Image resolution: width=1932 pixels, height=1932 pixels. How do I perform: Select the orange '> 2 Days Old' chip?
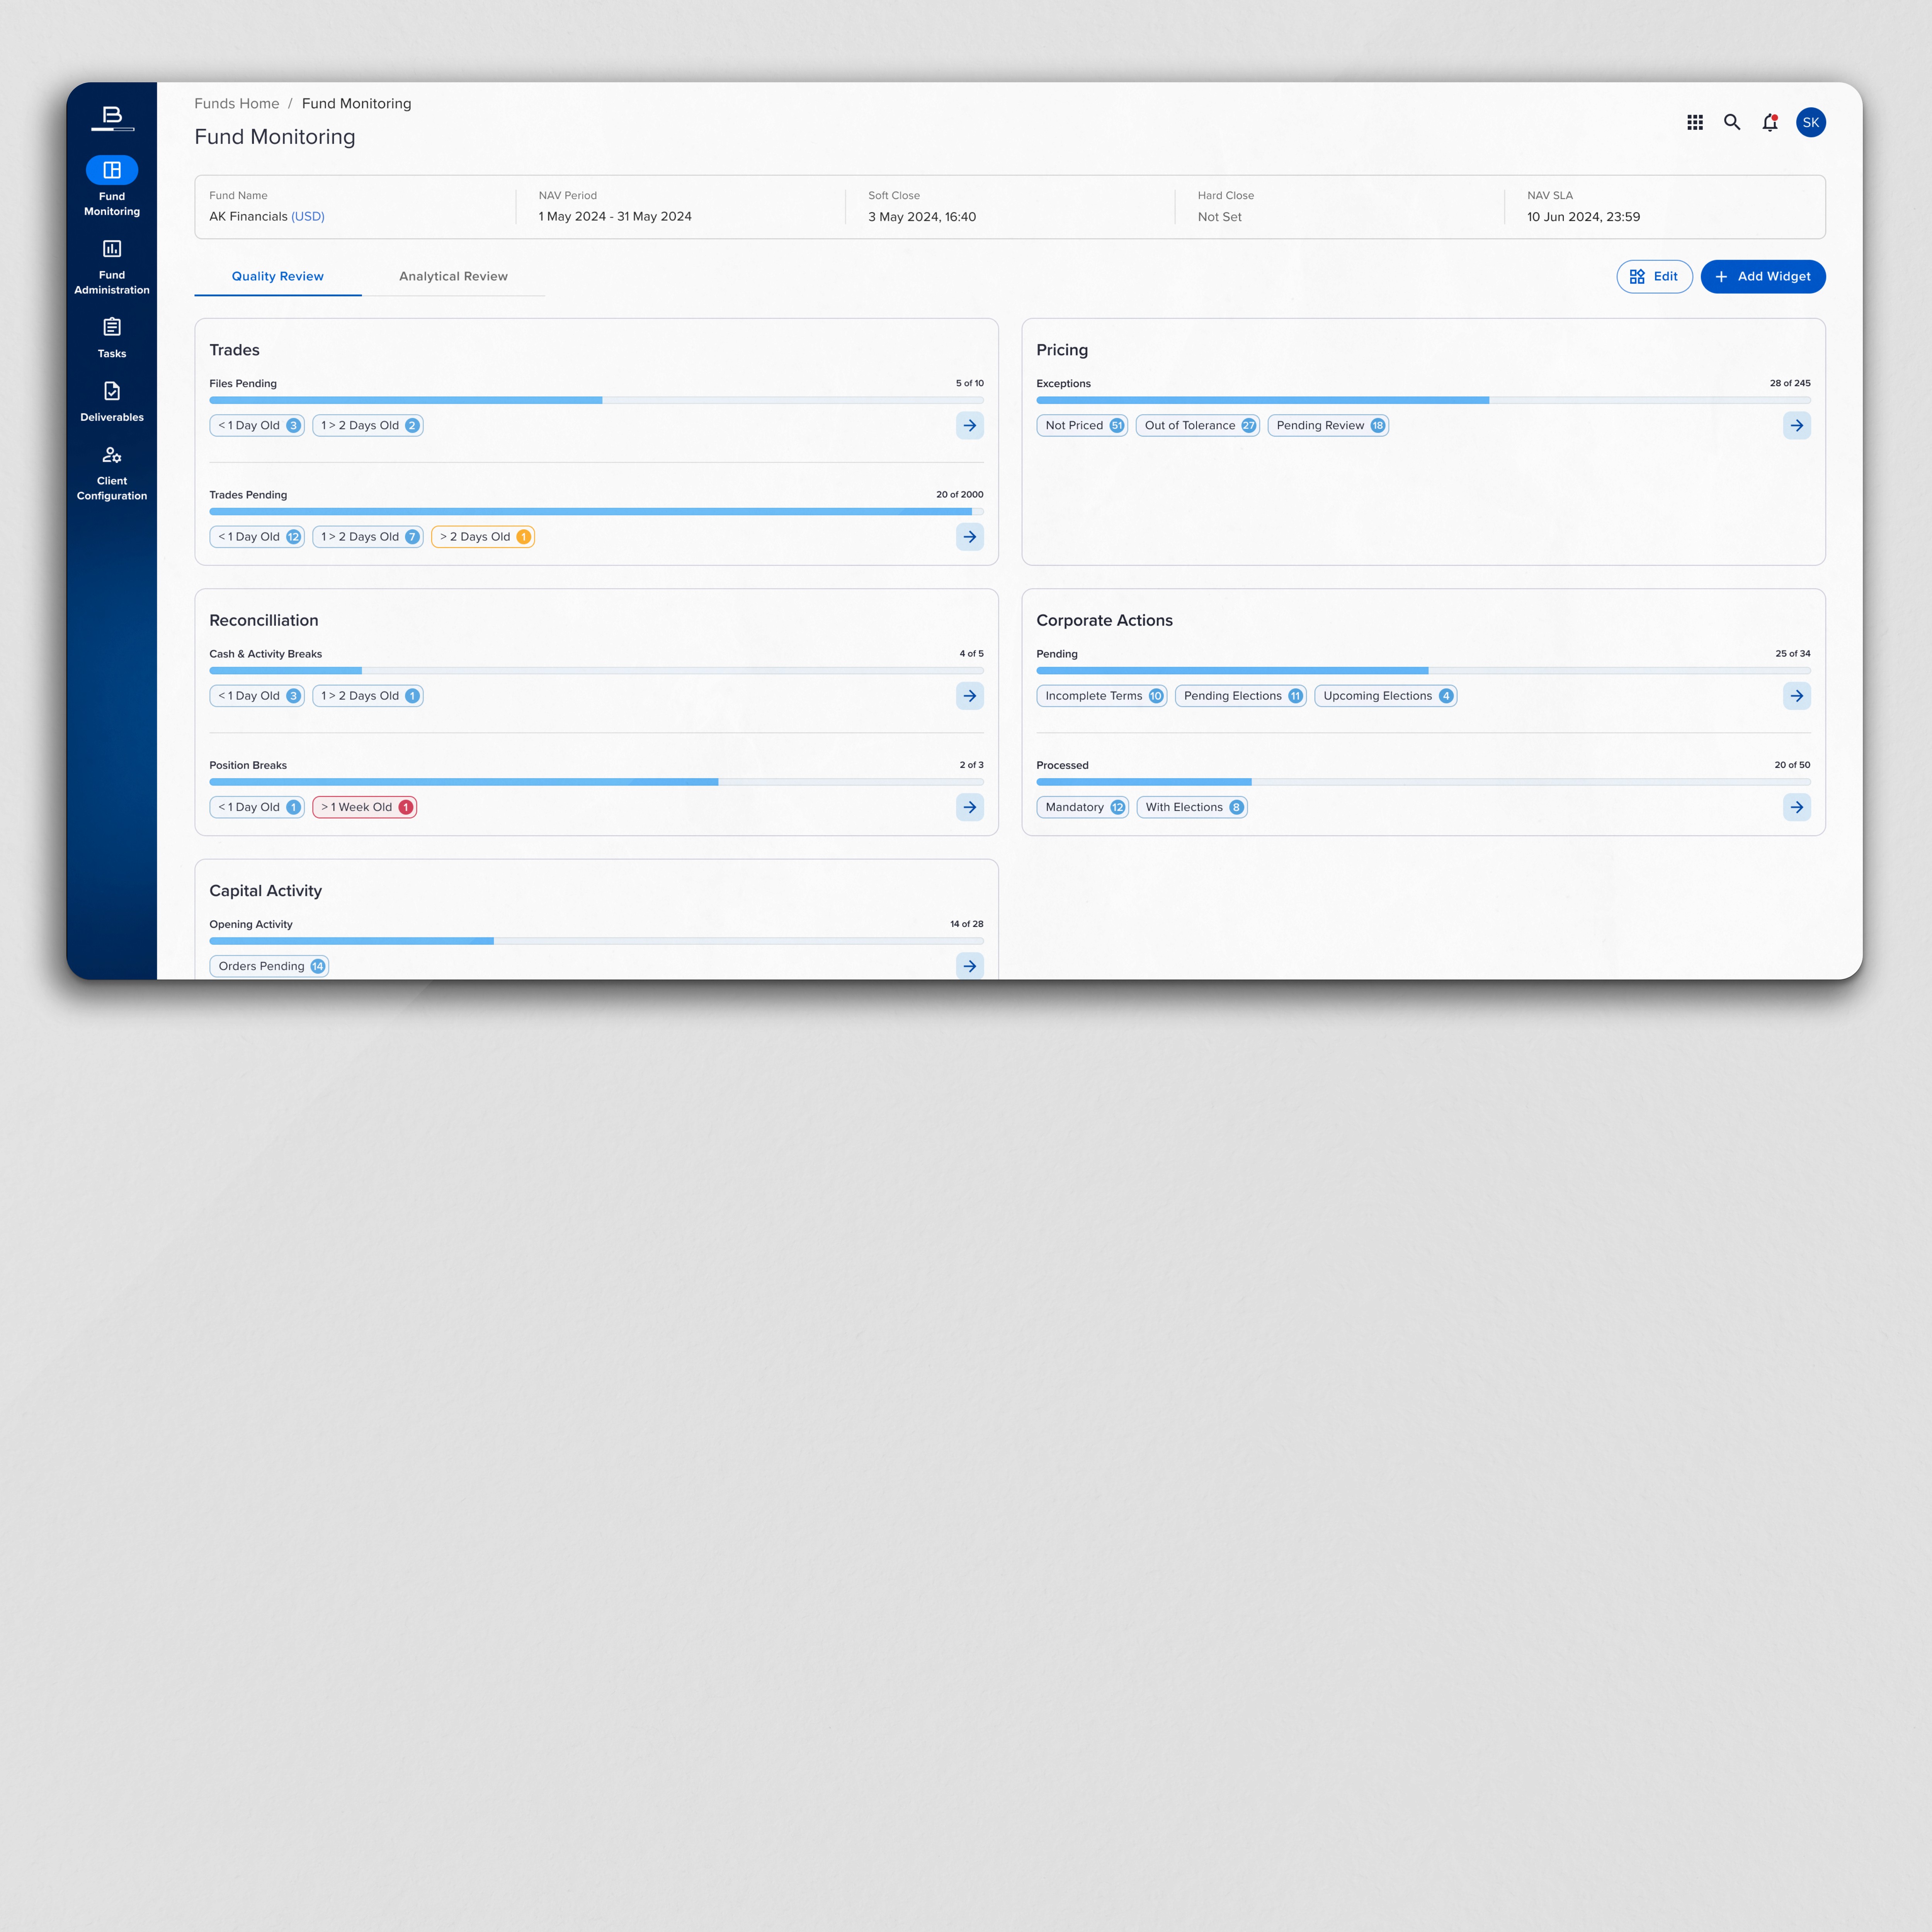coord(483,537)
